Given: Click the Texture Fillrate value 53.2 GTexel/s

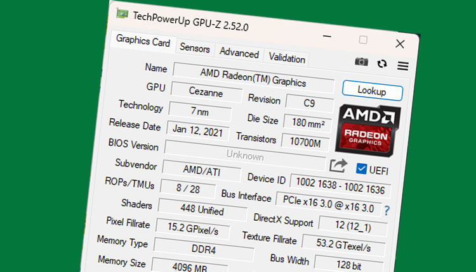Looking at the screenshot, I should click(343, 245).
